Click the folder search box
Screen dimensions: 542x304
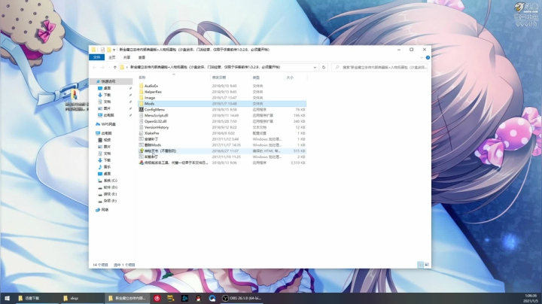point(380,68)
